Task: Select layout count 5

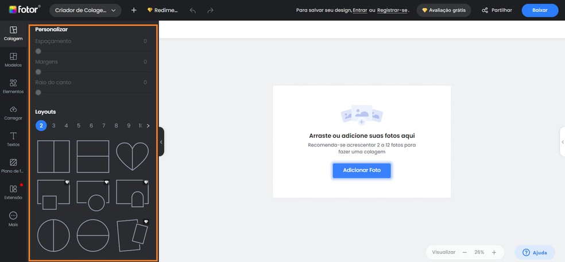Action: [x=79, y=125]
